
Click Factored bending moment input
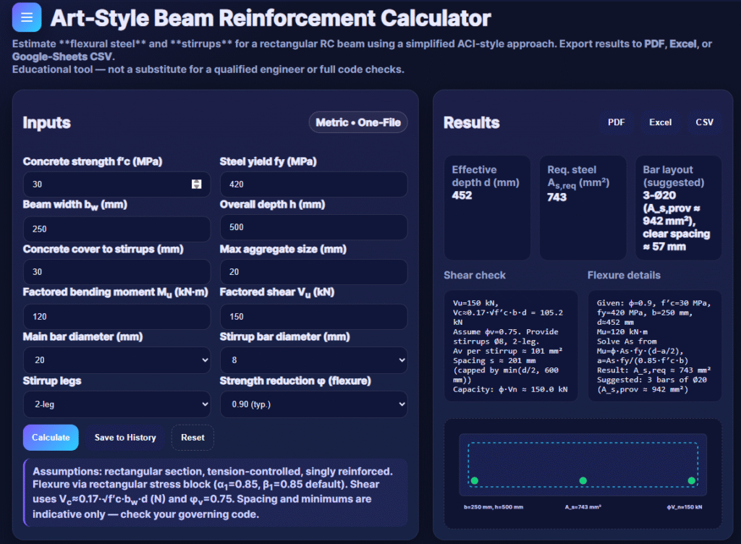(117, 317)
